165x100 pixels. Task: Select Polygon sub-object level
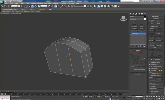(x=140, y=53)
